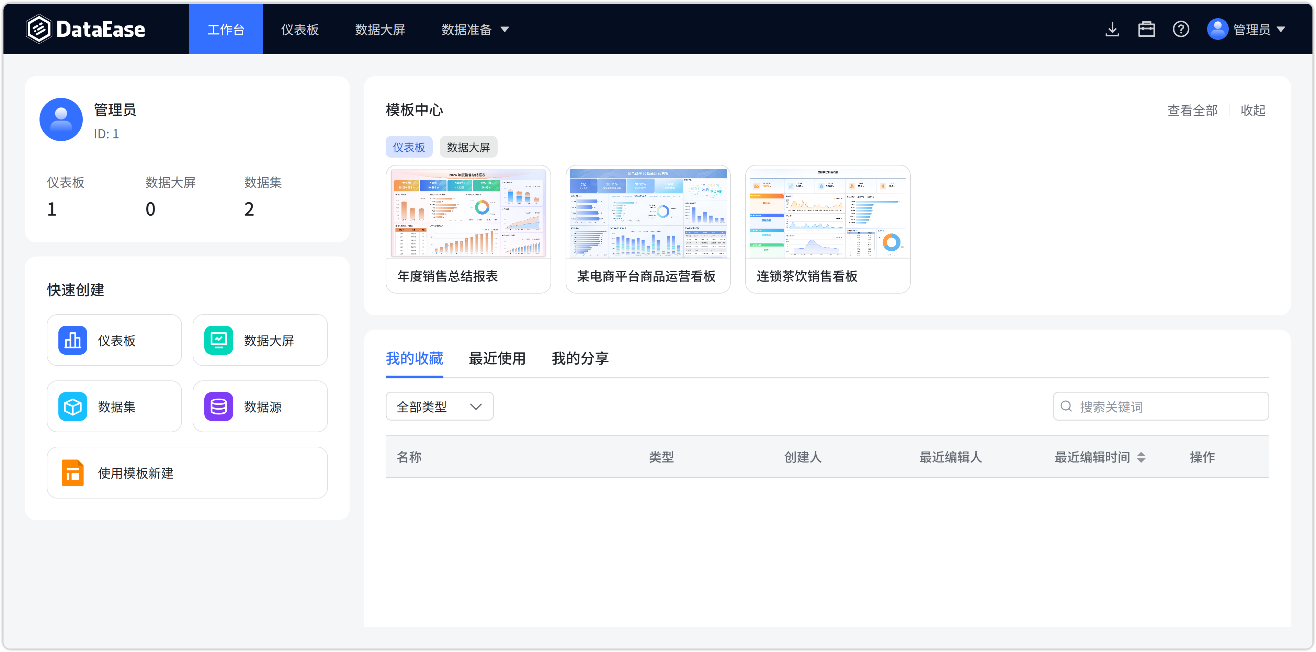Focus the 搜索关键词 search field

(x=1161, y=407)
